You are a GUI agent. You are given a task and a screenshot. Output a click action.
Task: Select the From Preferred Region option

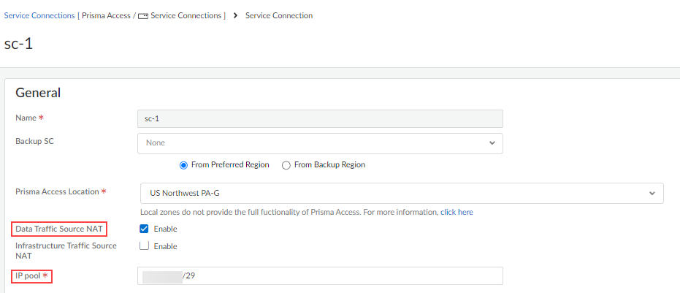coord(184,165)
